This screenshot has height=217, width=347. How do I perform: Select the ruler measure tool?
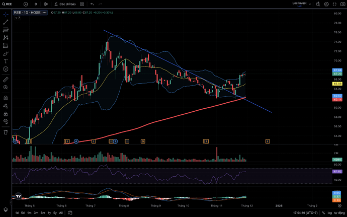(6, 80)
